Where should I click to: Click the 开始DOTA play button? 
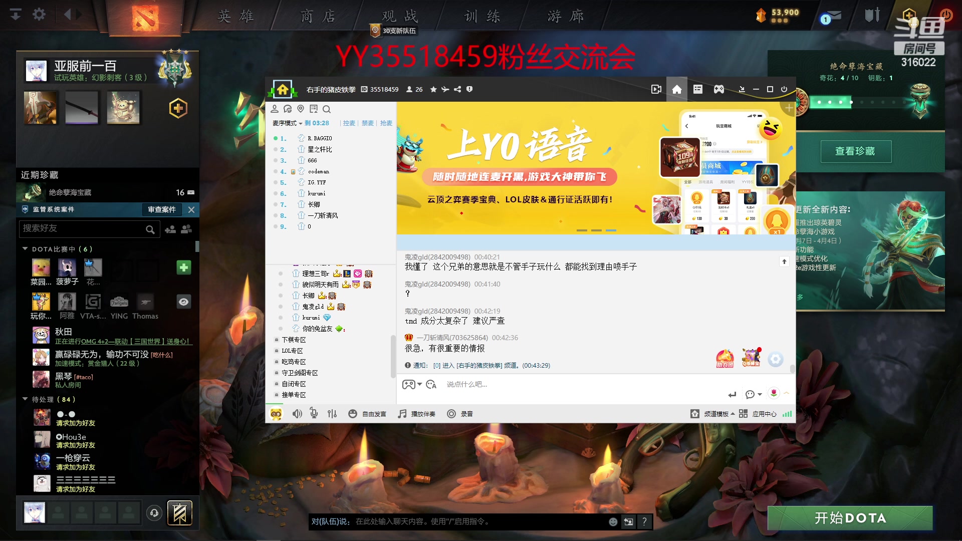tap(850, 518)
